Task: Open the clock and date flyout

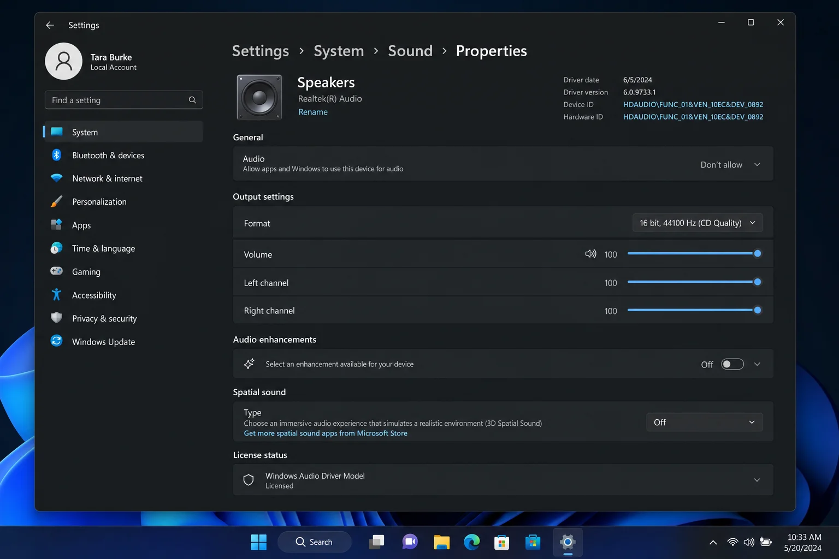Action: point(803,543)
